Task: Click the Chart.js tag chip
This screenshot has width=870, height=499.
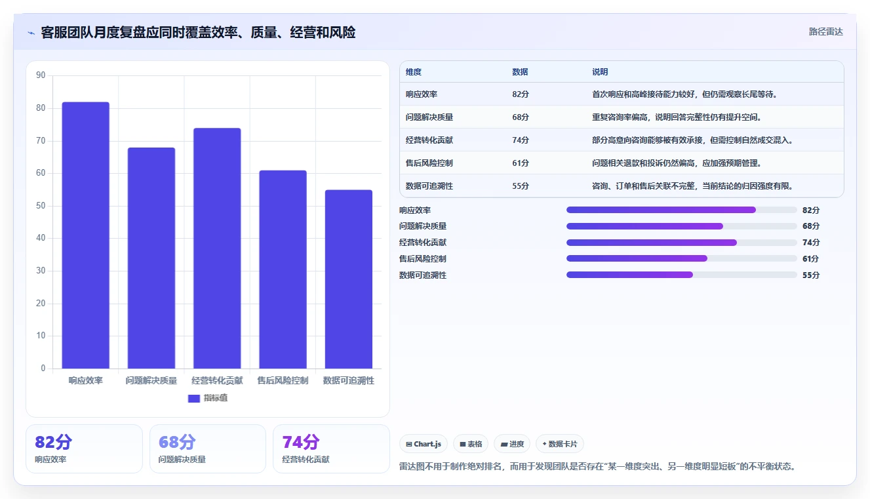Action: [424, 444]
